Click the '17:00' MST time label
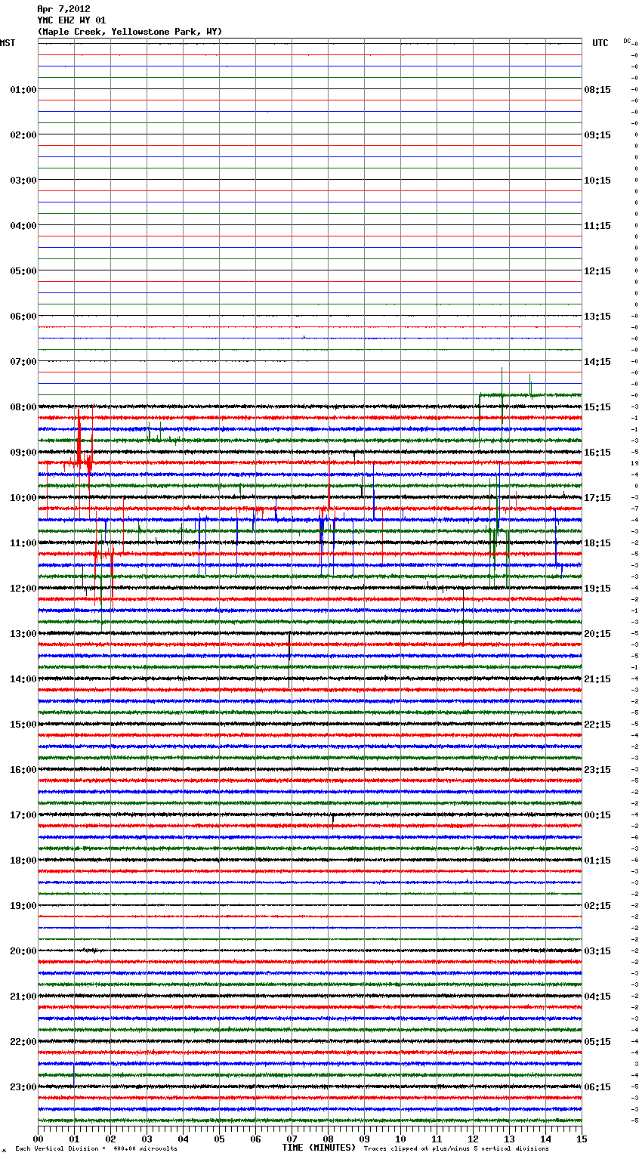Image resolution: width=642 pixels, height=1159 pixels. pos(23,815)
